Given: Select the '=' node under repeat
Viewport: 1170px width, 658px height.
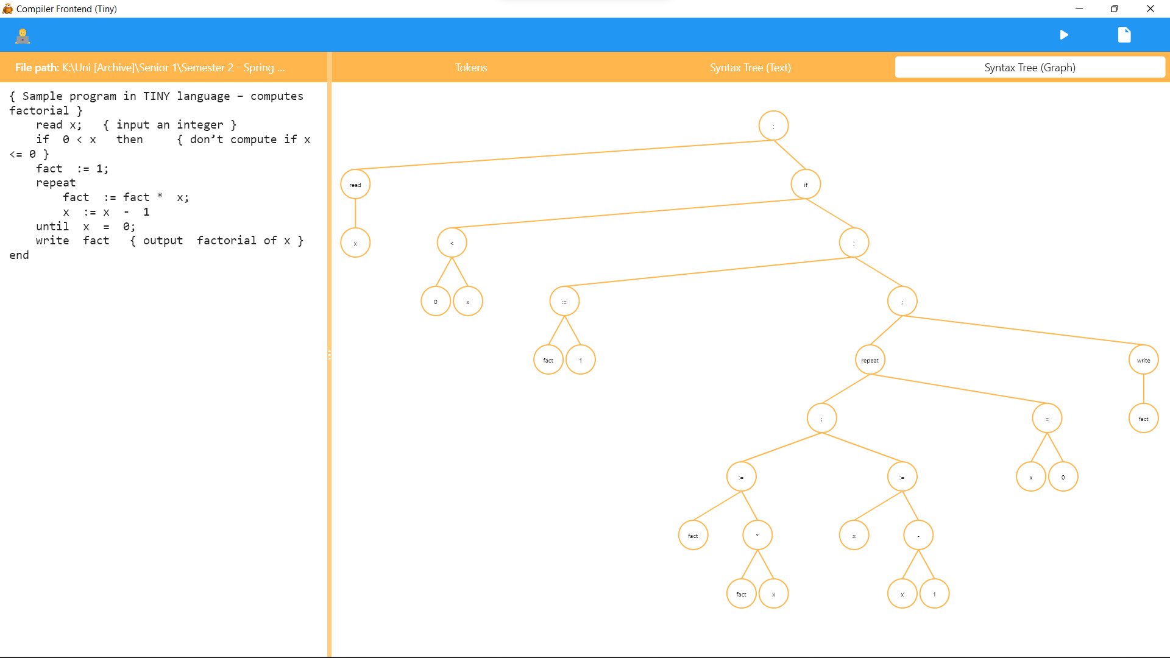Looking at the screenshot, I should pos(1047,419).
